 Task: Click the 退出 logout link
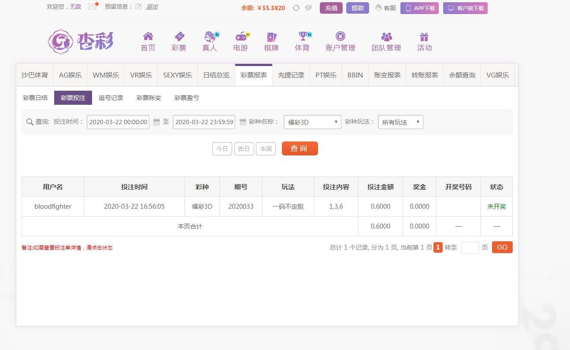(x=152, y=7)
